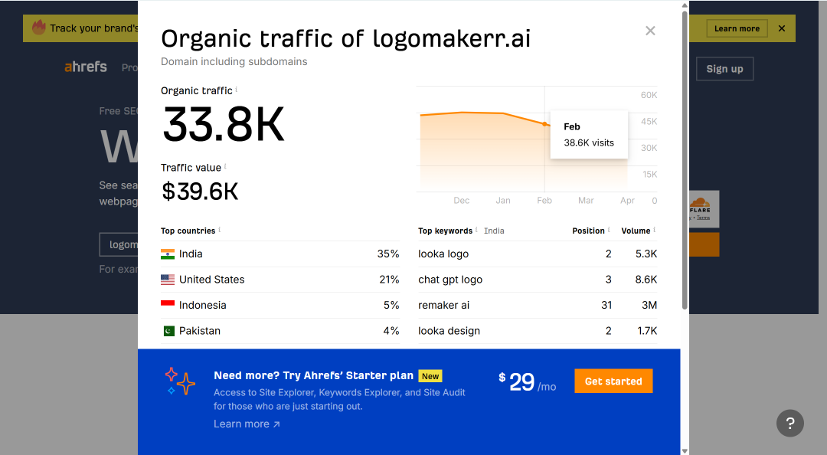Click the Dec label on chart axis

pyautogui.click(x=462, y=201)
